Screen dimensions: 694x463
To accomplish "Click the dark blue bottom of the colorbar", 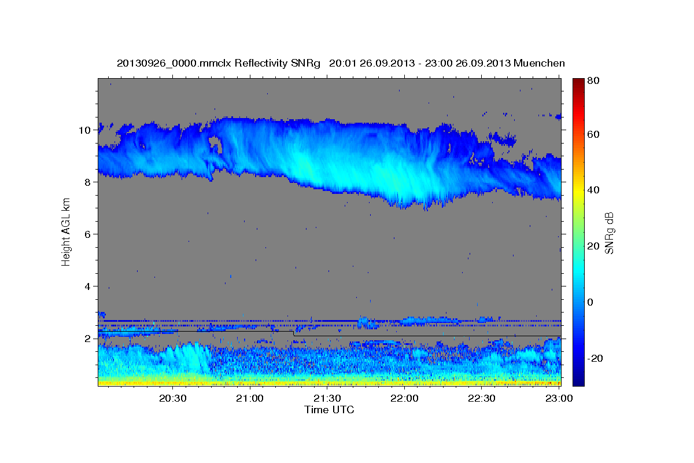I will click(x=578, y=380).
